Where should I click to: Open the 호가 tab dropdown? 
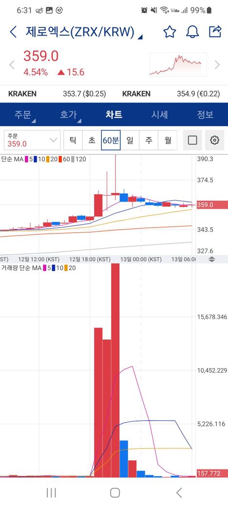click(x=69, y=115)
